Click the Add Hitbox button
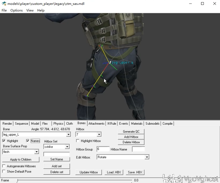The height and width of the screenshot is (183, 220). [x=131, y=137]
